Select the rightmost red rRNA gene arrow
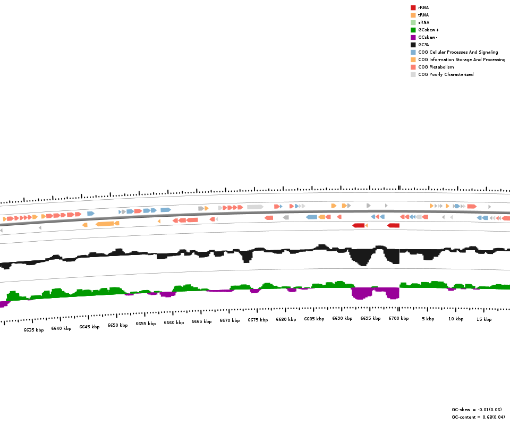The width and height of the screenshot is (510, 425). click(x=393, y=225)
